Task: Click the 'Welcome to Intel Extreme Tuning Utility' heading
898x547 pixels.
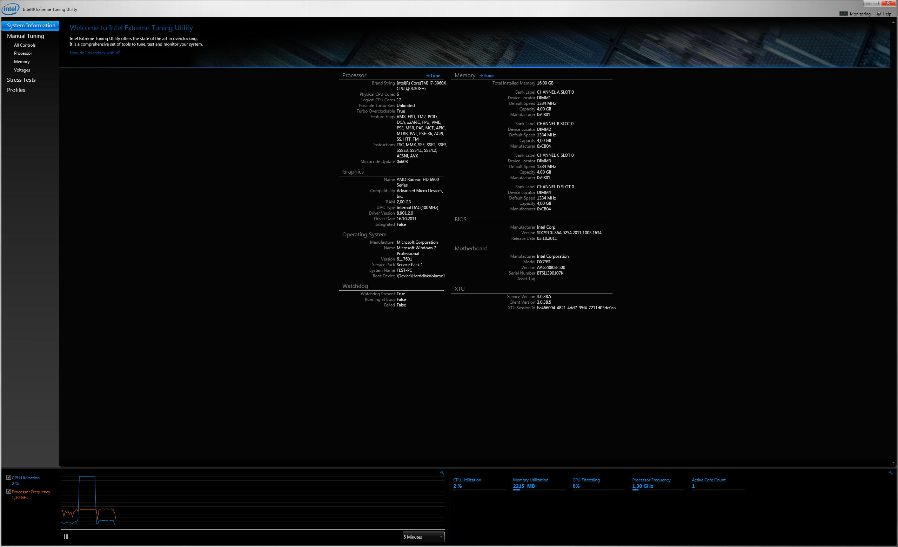Action: click(131, 28)
